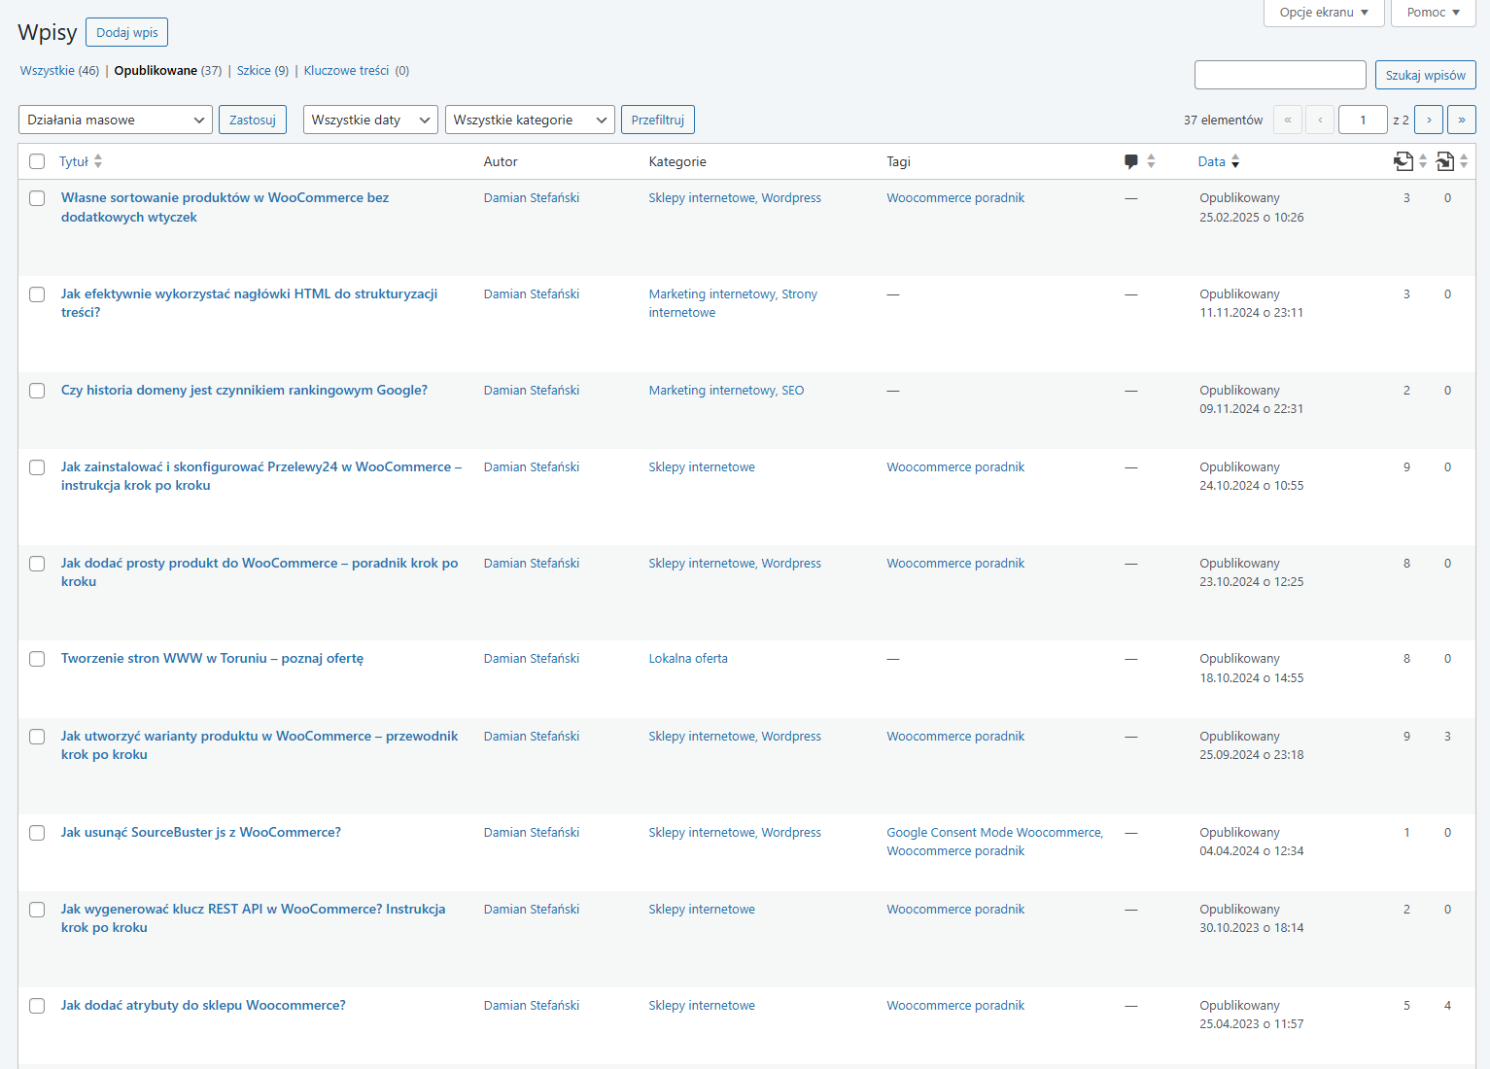Jump to last page arrow
Viewport: 1490px width, 1069px height.
point(1461,120)
